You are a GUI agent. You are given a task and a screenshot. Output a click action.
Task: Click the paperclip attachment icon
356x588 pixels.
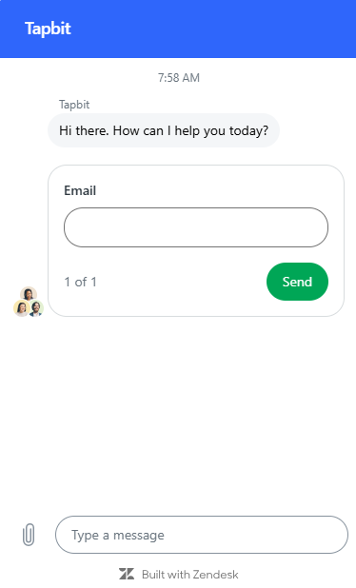click(x=29, y=535)
